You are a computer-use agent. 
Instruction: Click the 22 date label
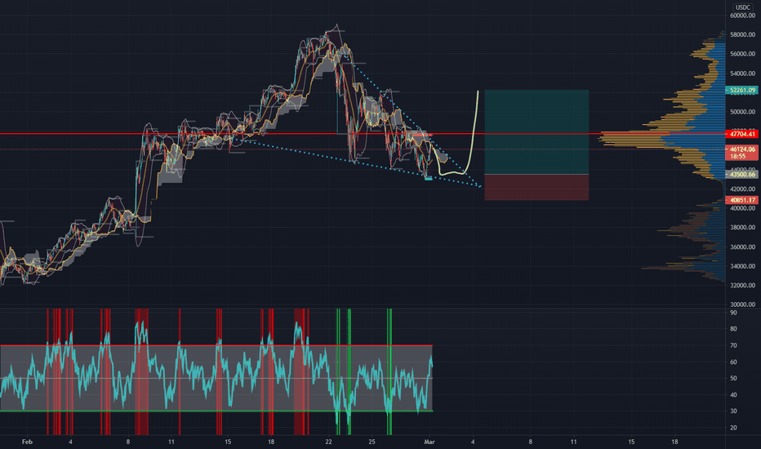(328, 442)
